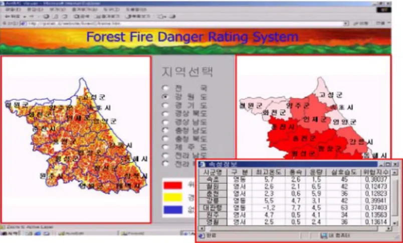The height and width of the screenshot is (243, 403).
Task: Open the third menu (보기) in menu bar
Action: 57,9
